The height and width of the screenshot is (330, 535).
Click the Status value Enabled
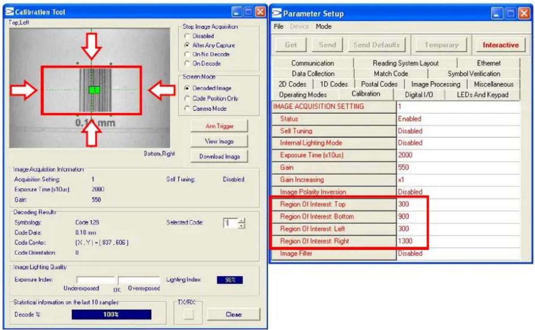(458, 119)
